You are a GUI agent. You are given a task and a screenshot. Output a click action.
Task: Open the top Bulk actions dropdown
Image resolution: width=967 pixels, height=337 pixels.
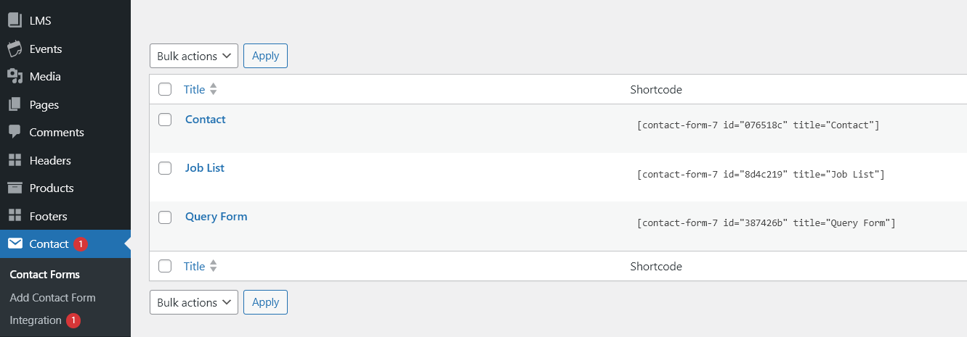[194, 56]
